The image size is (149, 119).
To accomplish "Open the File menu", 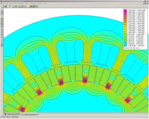I will point(4,3).
